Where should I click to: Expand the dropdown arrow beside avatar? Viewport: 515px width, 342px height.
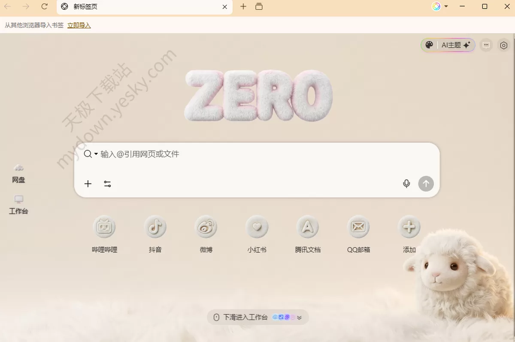pos(446,6)
